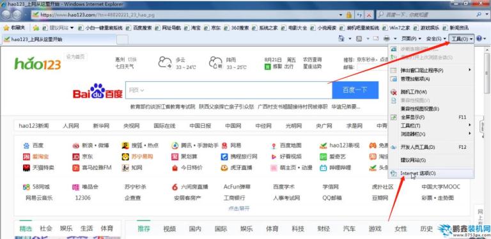Click the browser forward button
The height and width of the screenshot is (239, 491).
point(17,15)
